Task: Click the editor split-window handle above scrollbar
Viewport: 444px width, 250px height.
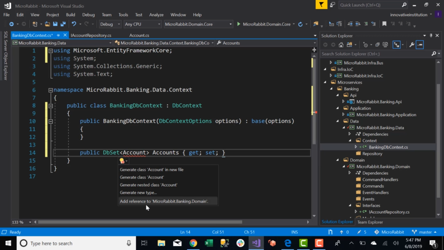Action: 314,49
